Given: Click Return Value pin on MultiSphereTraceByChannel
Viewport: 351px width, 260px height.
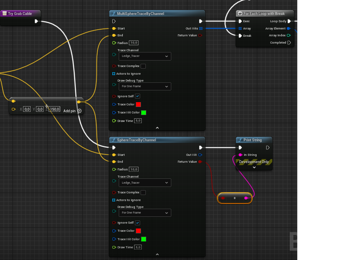Looking at the screenshot, I should coord(200,36).
